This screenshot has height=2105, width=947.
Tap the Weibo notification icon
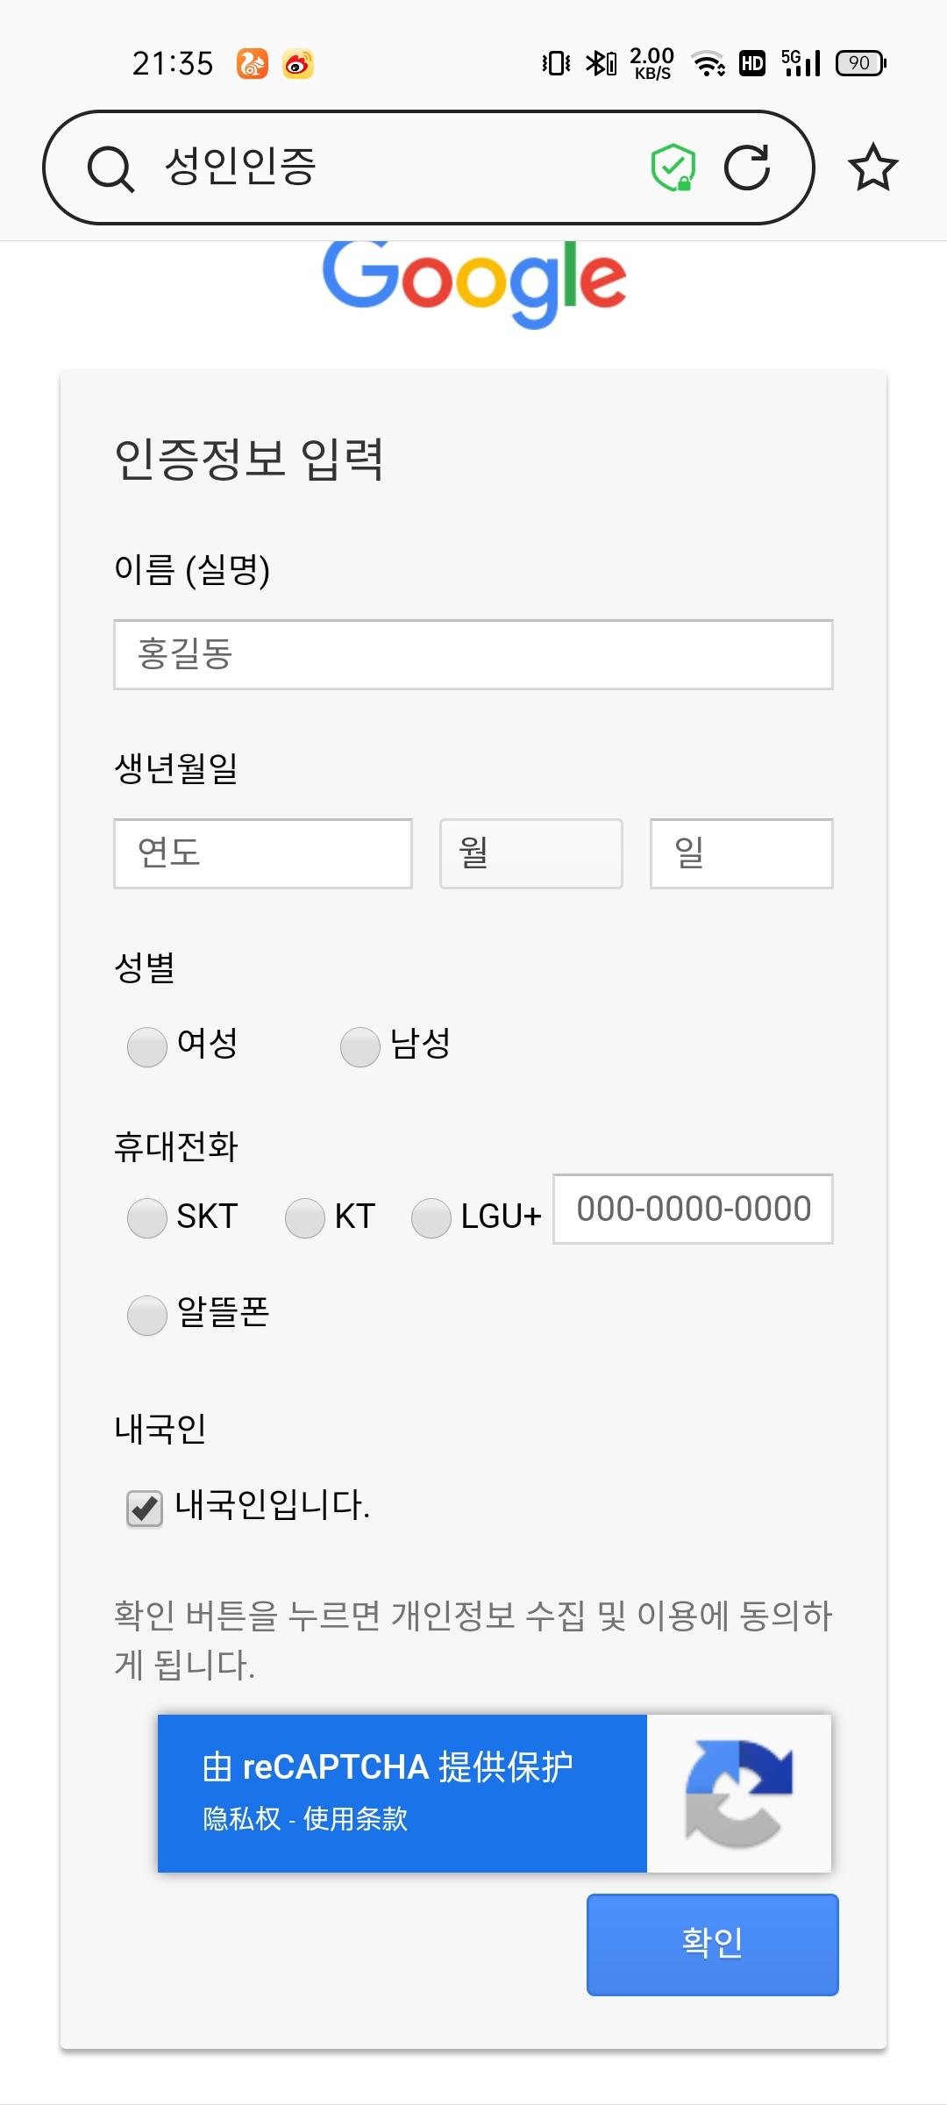[298, 64]
